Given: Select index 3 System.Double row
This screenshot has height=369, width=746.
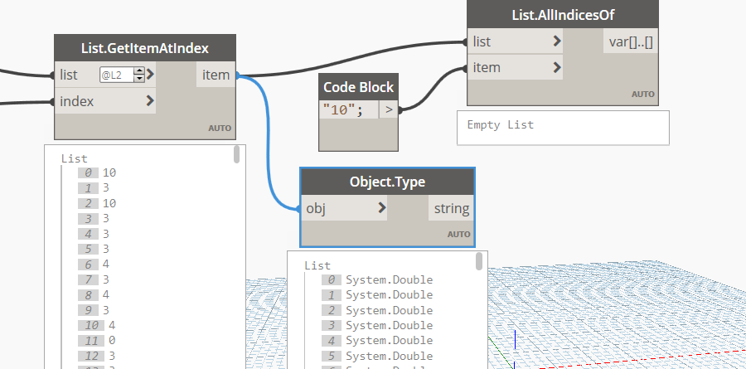Looking at the screenshot, I should tap(377, 325).
